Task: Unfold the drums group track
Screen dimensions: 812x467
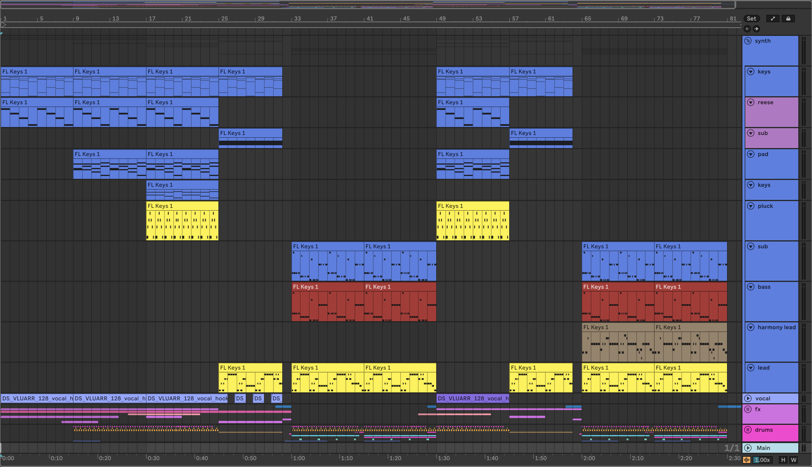Action: [x=748, y=429]
